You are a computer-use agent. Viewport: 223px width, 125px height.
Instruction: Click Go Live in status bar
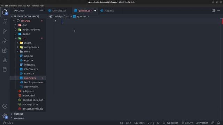(187, 123)
